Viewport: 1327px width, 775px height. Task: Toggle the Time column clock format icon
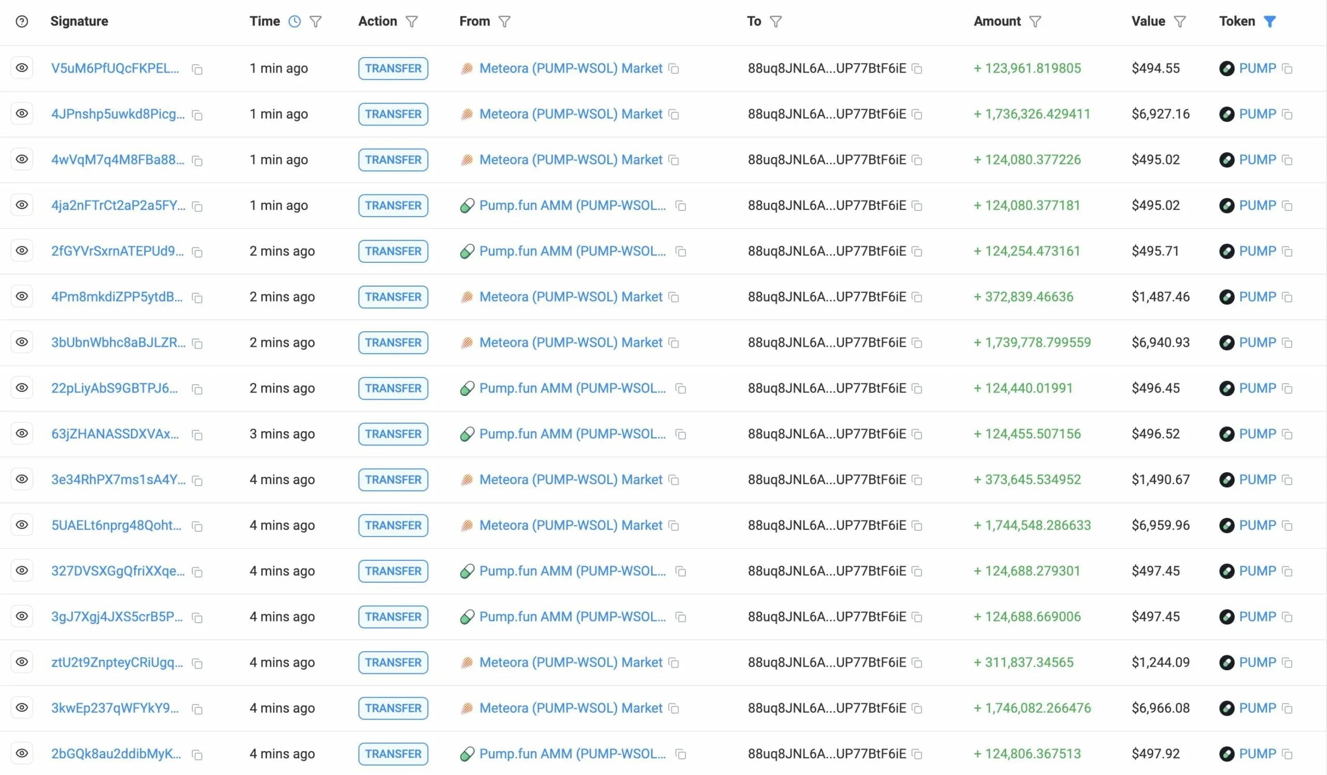[294, 21]
